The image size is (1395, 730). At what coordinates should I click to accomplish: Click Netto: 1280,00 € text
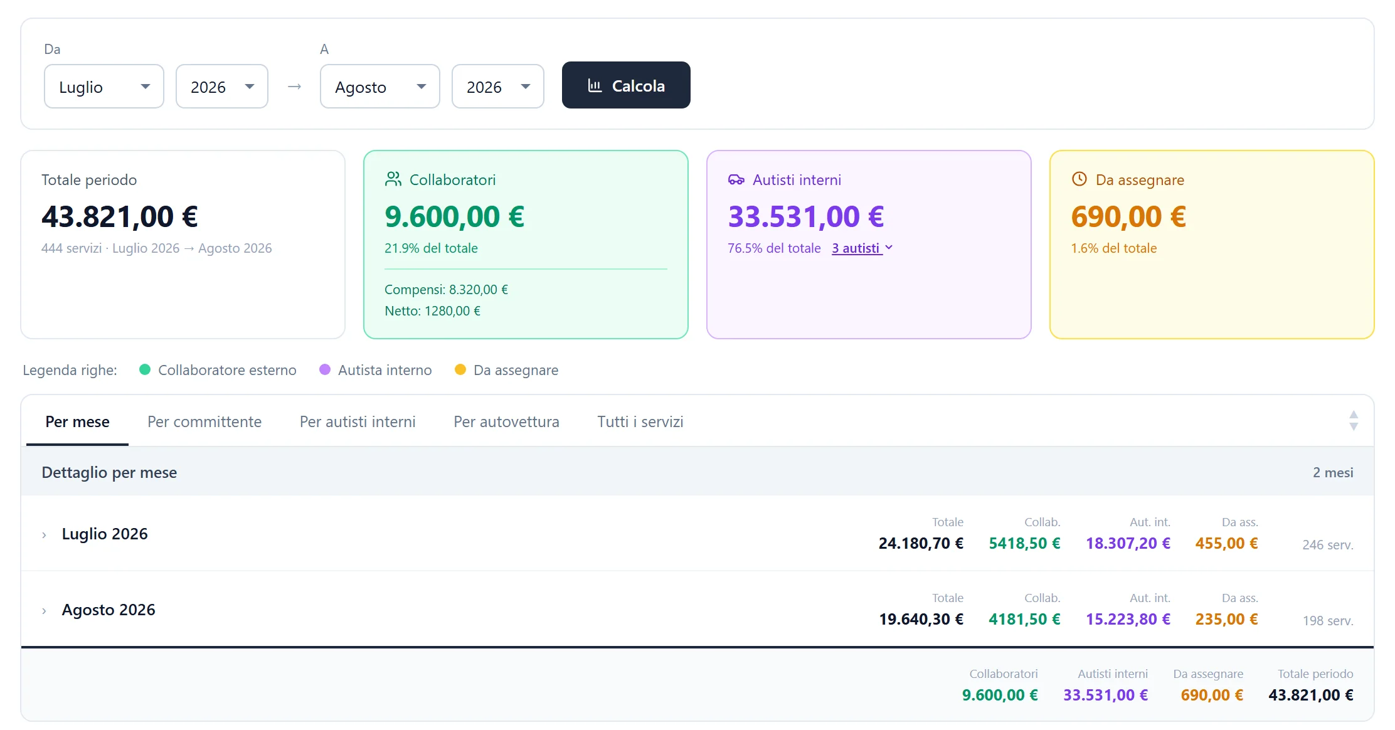pyautogui.click(x=432, y=311)
